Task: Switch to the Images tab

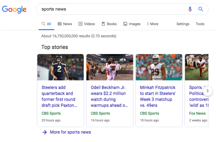Action: 132,24
